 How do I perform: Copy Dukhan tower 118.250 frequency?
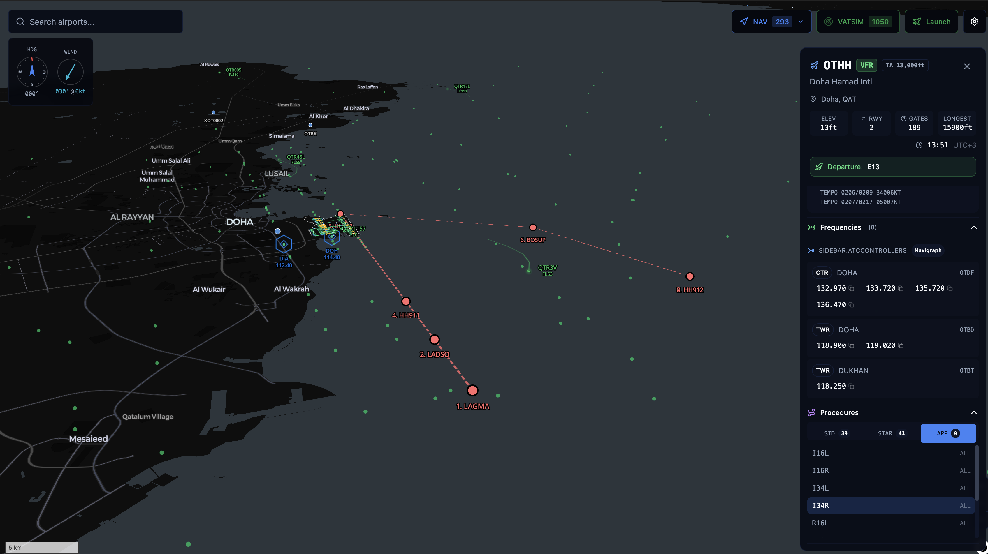click(x=852, y=387)
